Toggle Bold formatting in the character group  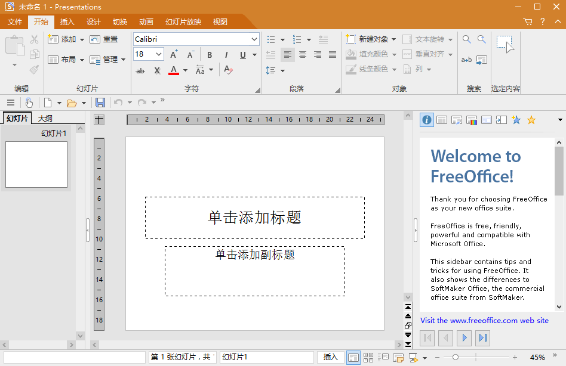tap(210, 55)
